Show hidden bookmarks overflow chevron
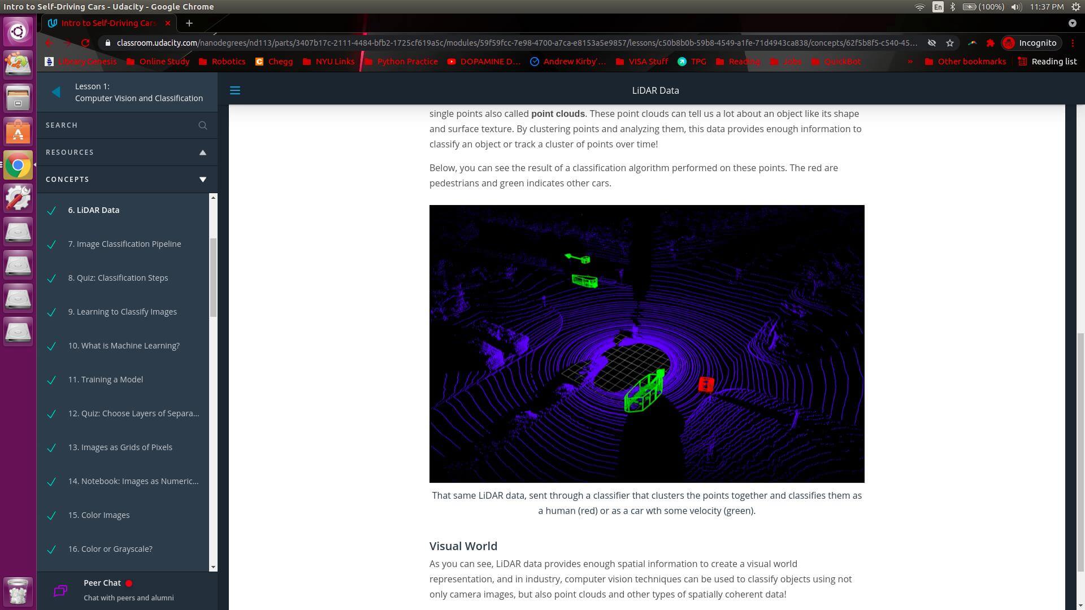 [x=910, y=62]
